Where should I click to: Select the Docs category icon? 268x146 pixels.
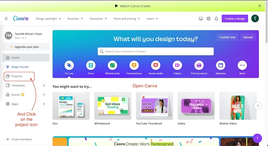tap(90, 65)
